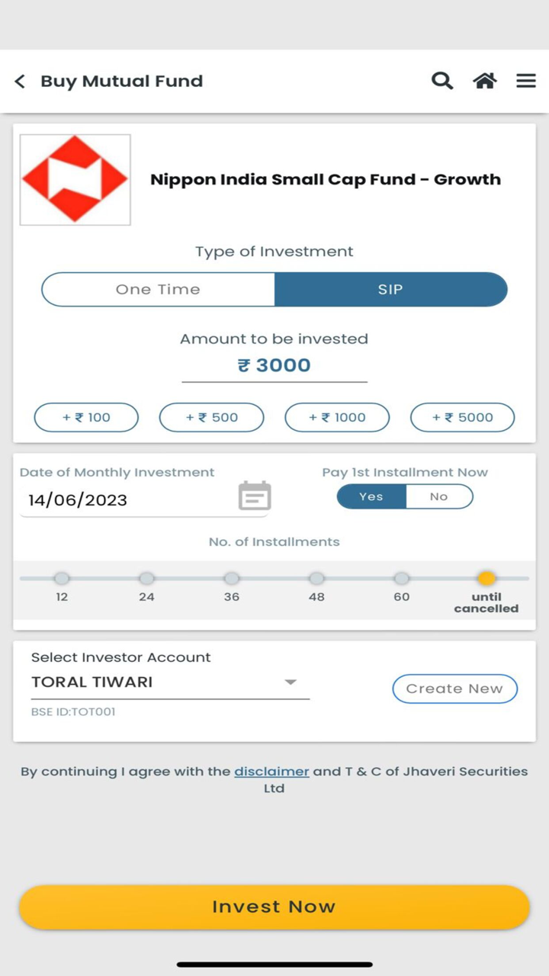The width and height of the screenshot is (549, 976).
Task: Open the disclaimer link
Action: point(271,772)
